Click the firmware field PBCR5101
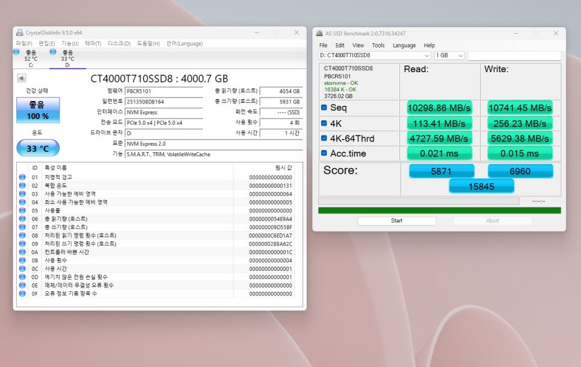 (x=164, y=91)
